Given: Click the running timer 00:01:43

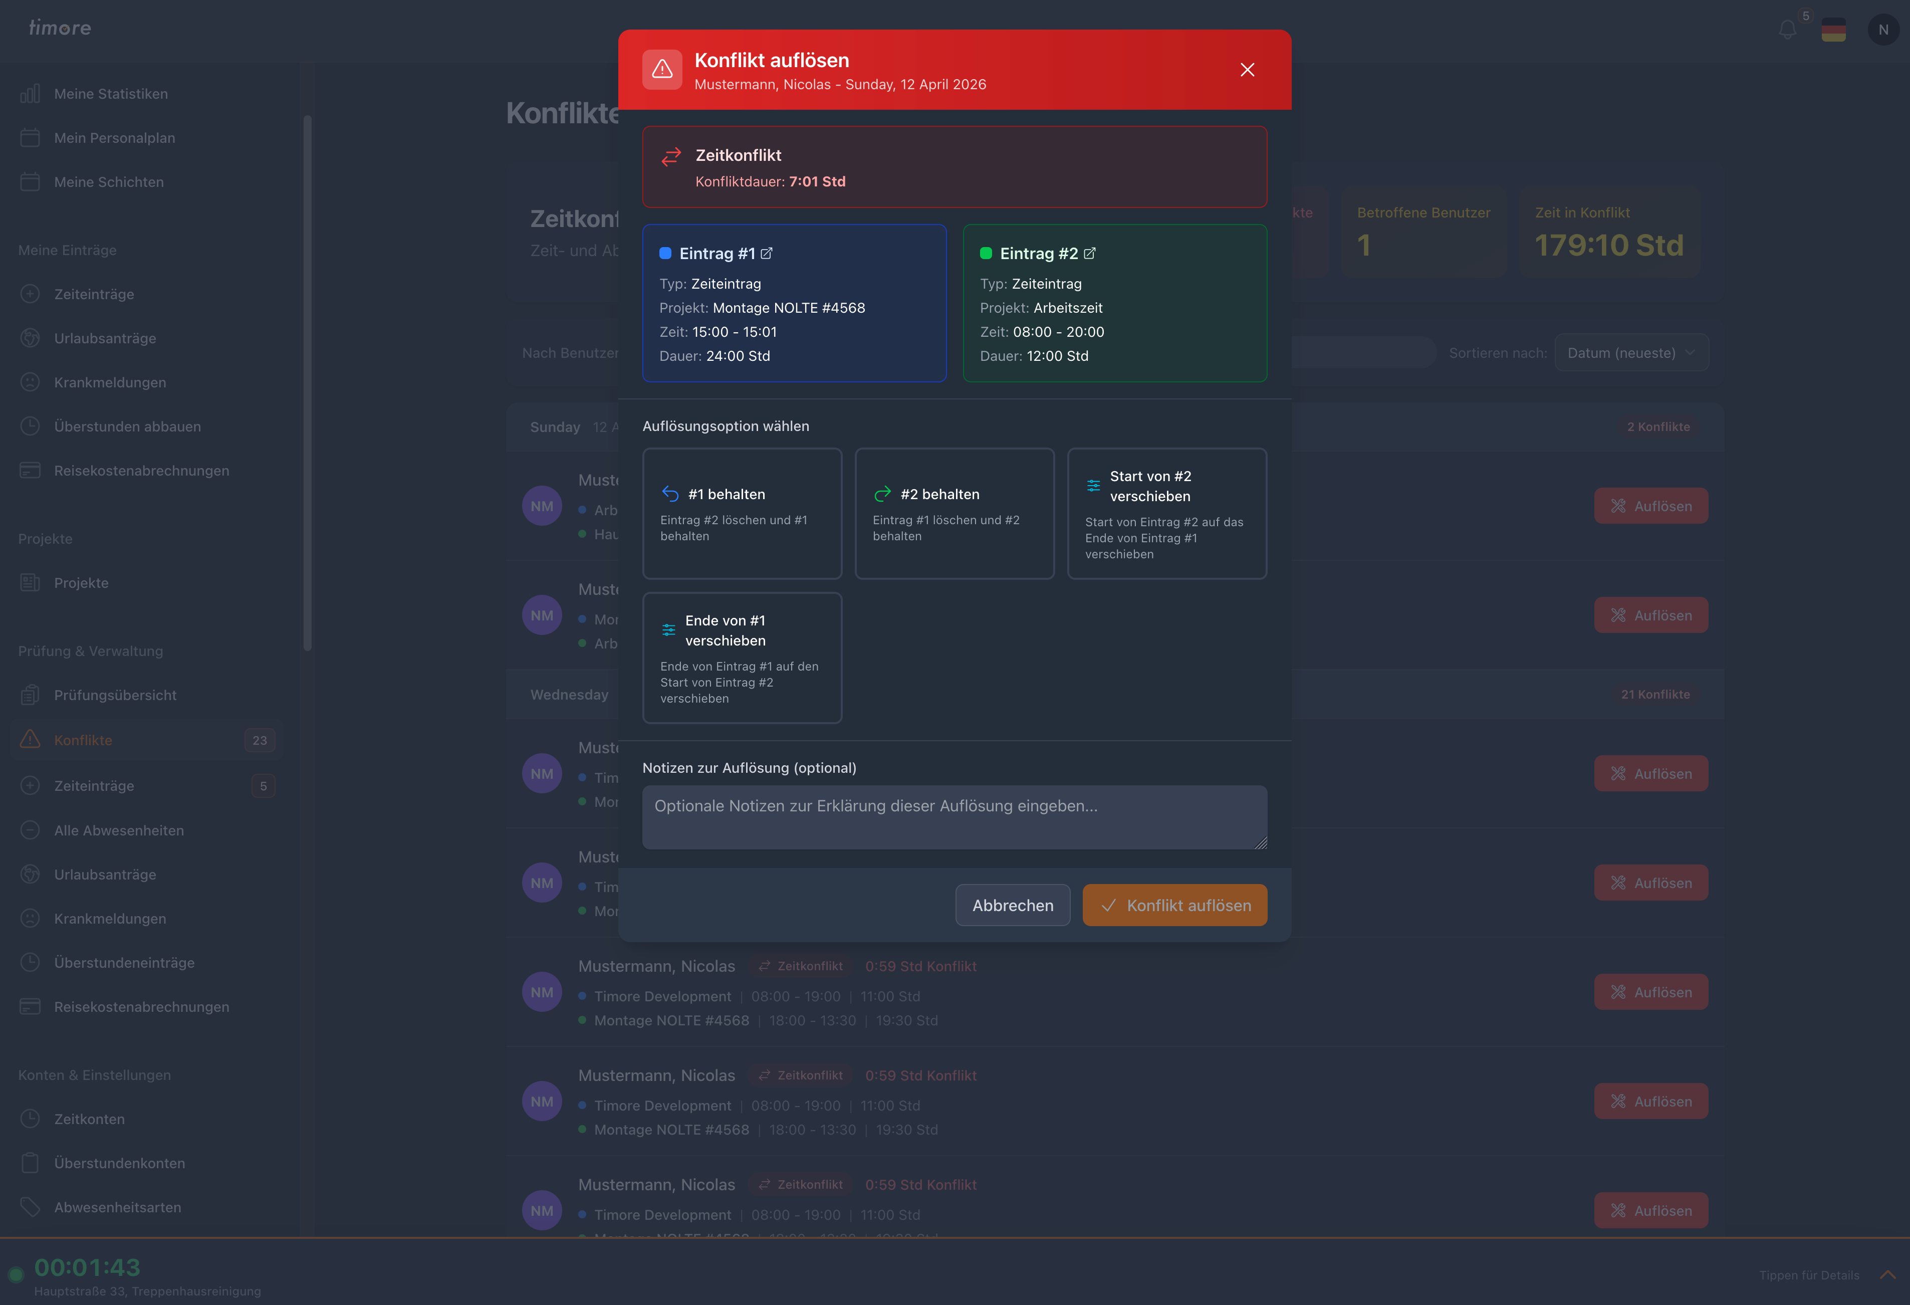Looking at the screenshot, I should click(x=87, y=1267).
